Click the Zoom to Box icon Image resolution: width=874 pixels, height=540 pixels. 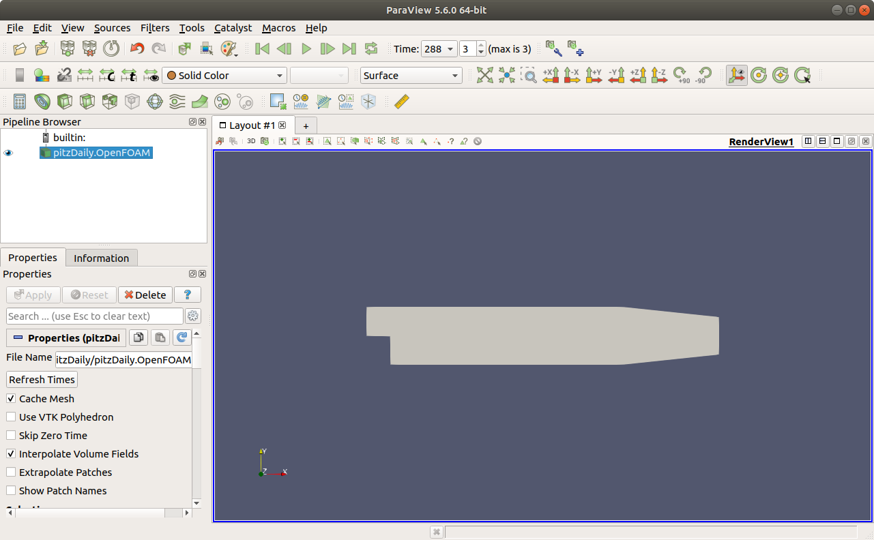(x=528, y=76)
